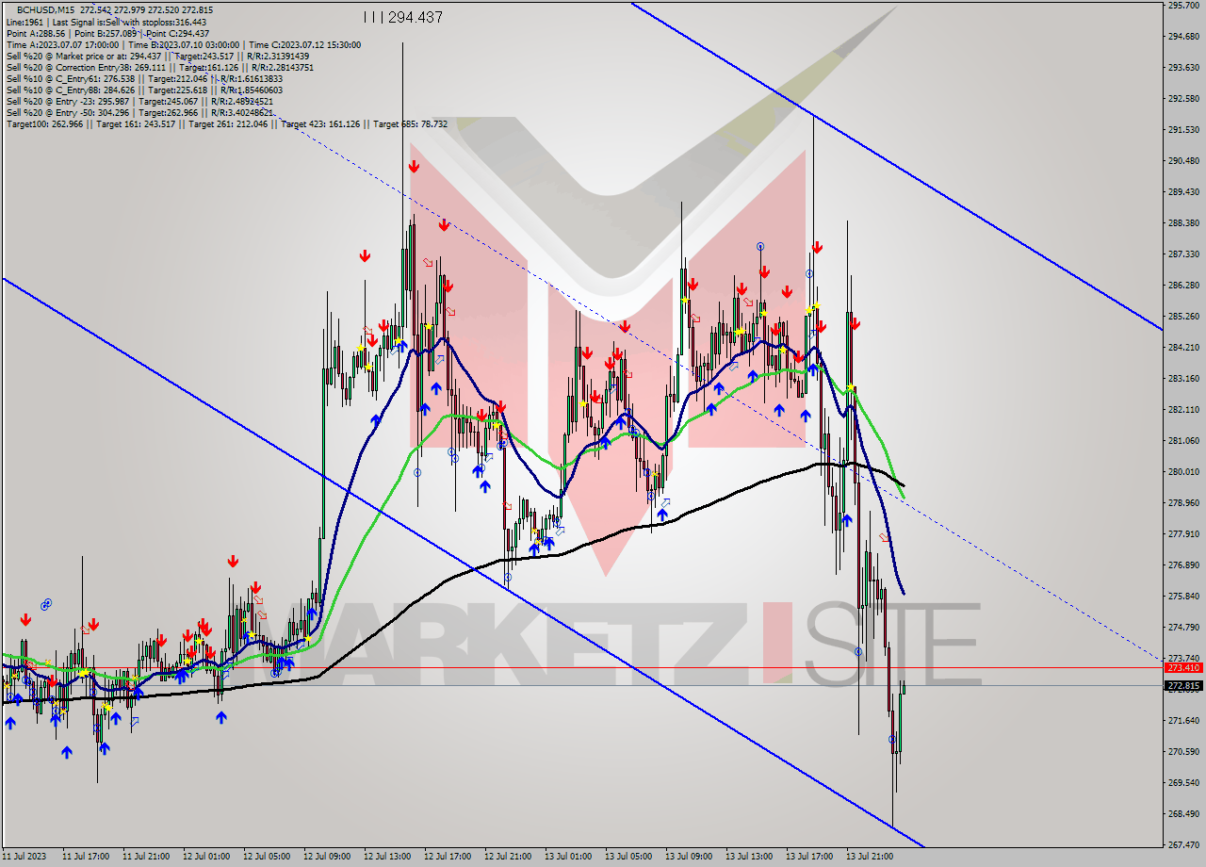
Task: Click the 295.700 price axis label
Action: [x=1183, y=6]
